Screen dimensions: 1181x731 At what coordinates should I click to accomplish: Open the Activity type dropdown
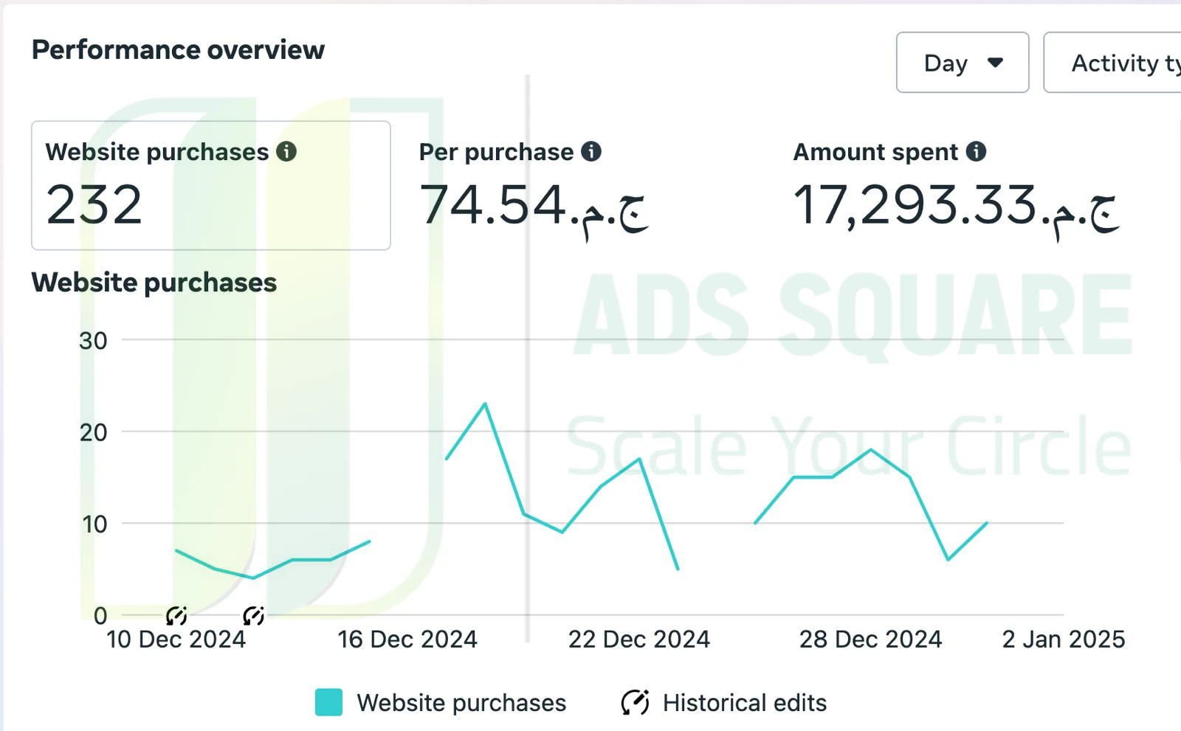click(1112, 63)
